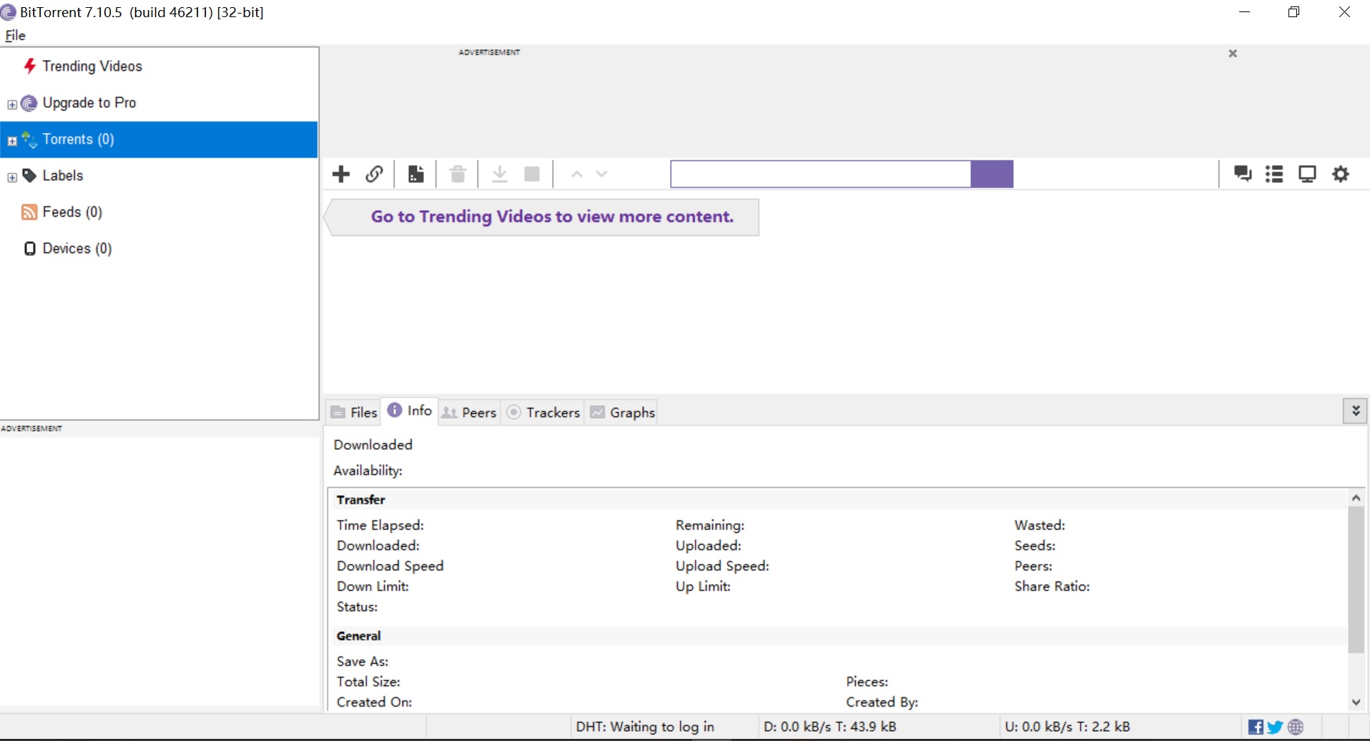This screenshot has width=1370, height=741.
Task: Expand the Torrents tree node
Action: pyautogui.click(x=12, y=141)
